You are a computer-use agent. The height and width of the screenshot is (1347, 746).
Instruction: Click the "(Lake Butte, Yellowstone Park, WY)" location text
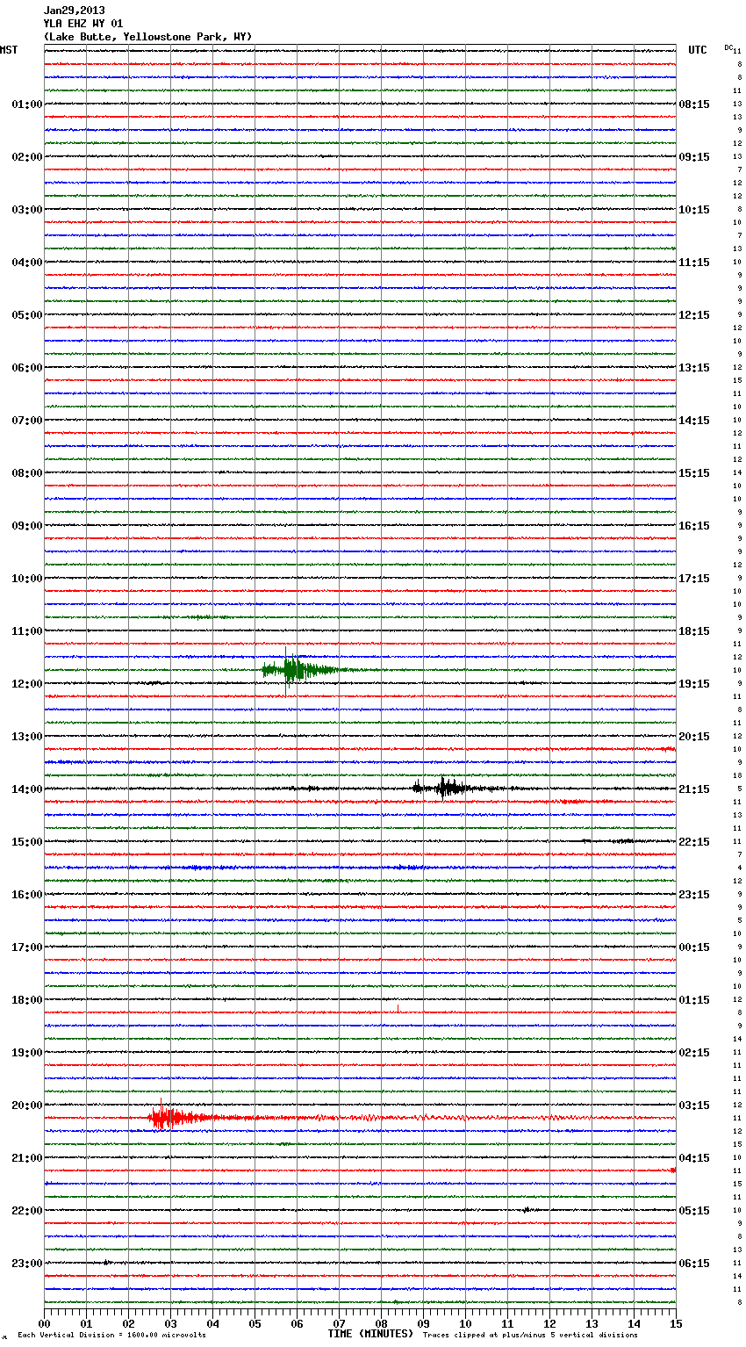[x=147, y=37]
